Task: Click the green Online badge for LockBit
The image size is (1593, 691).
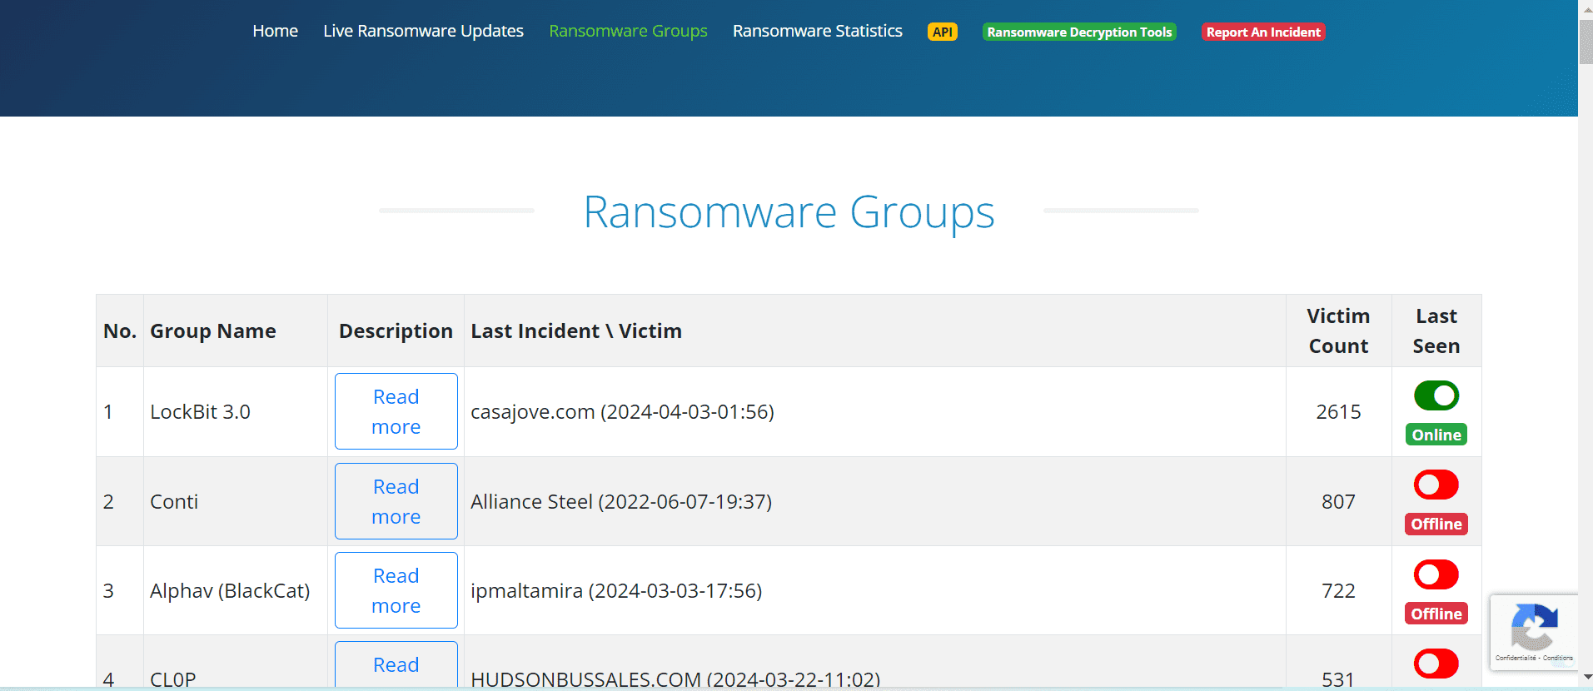Action: click(x=1436, y=435)
